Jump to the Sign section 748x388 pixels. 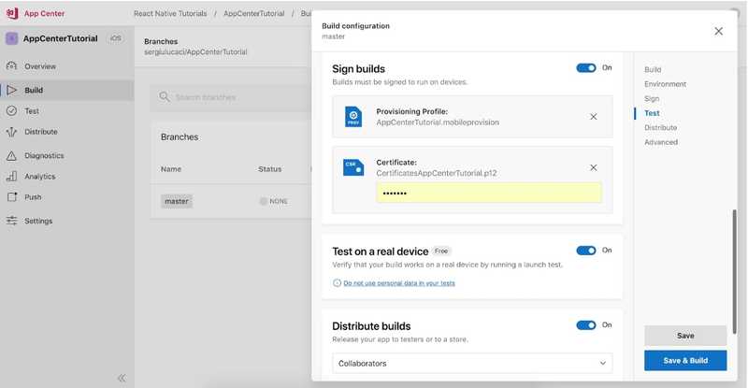(x=652, y=99)
